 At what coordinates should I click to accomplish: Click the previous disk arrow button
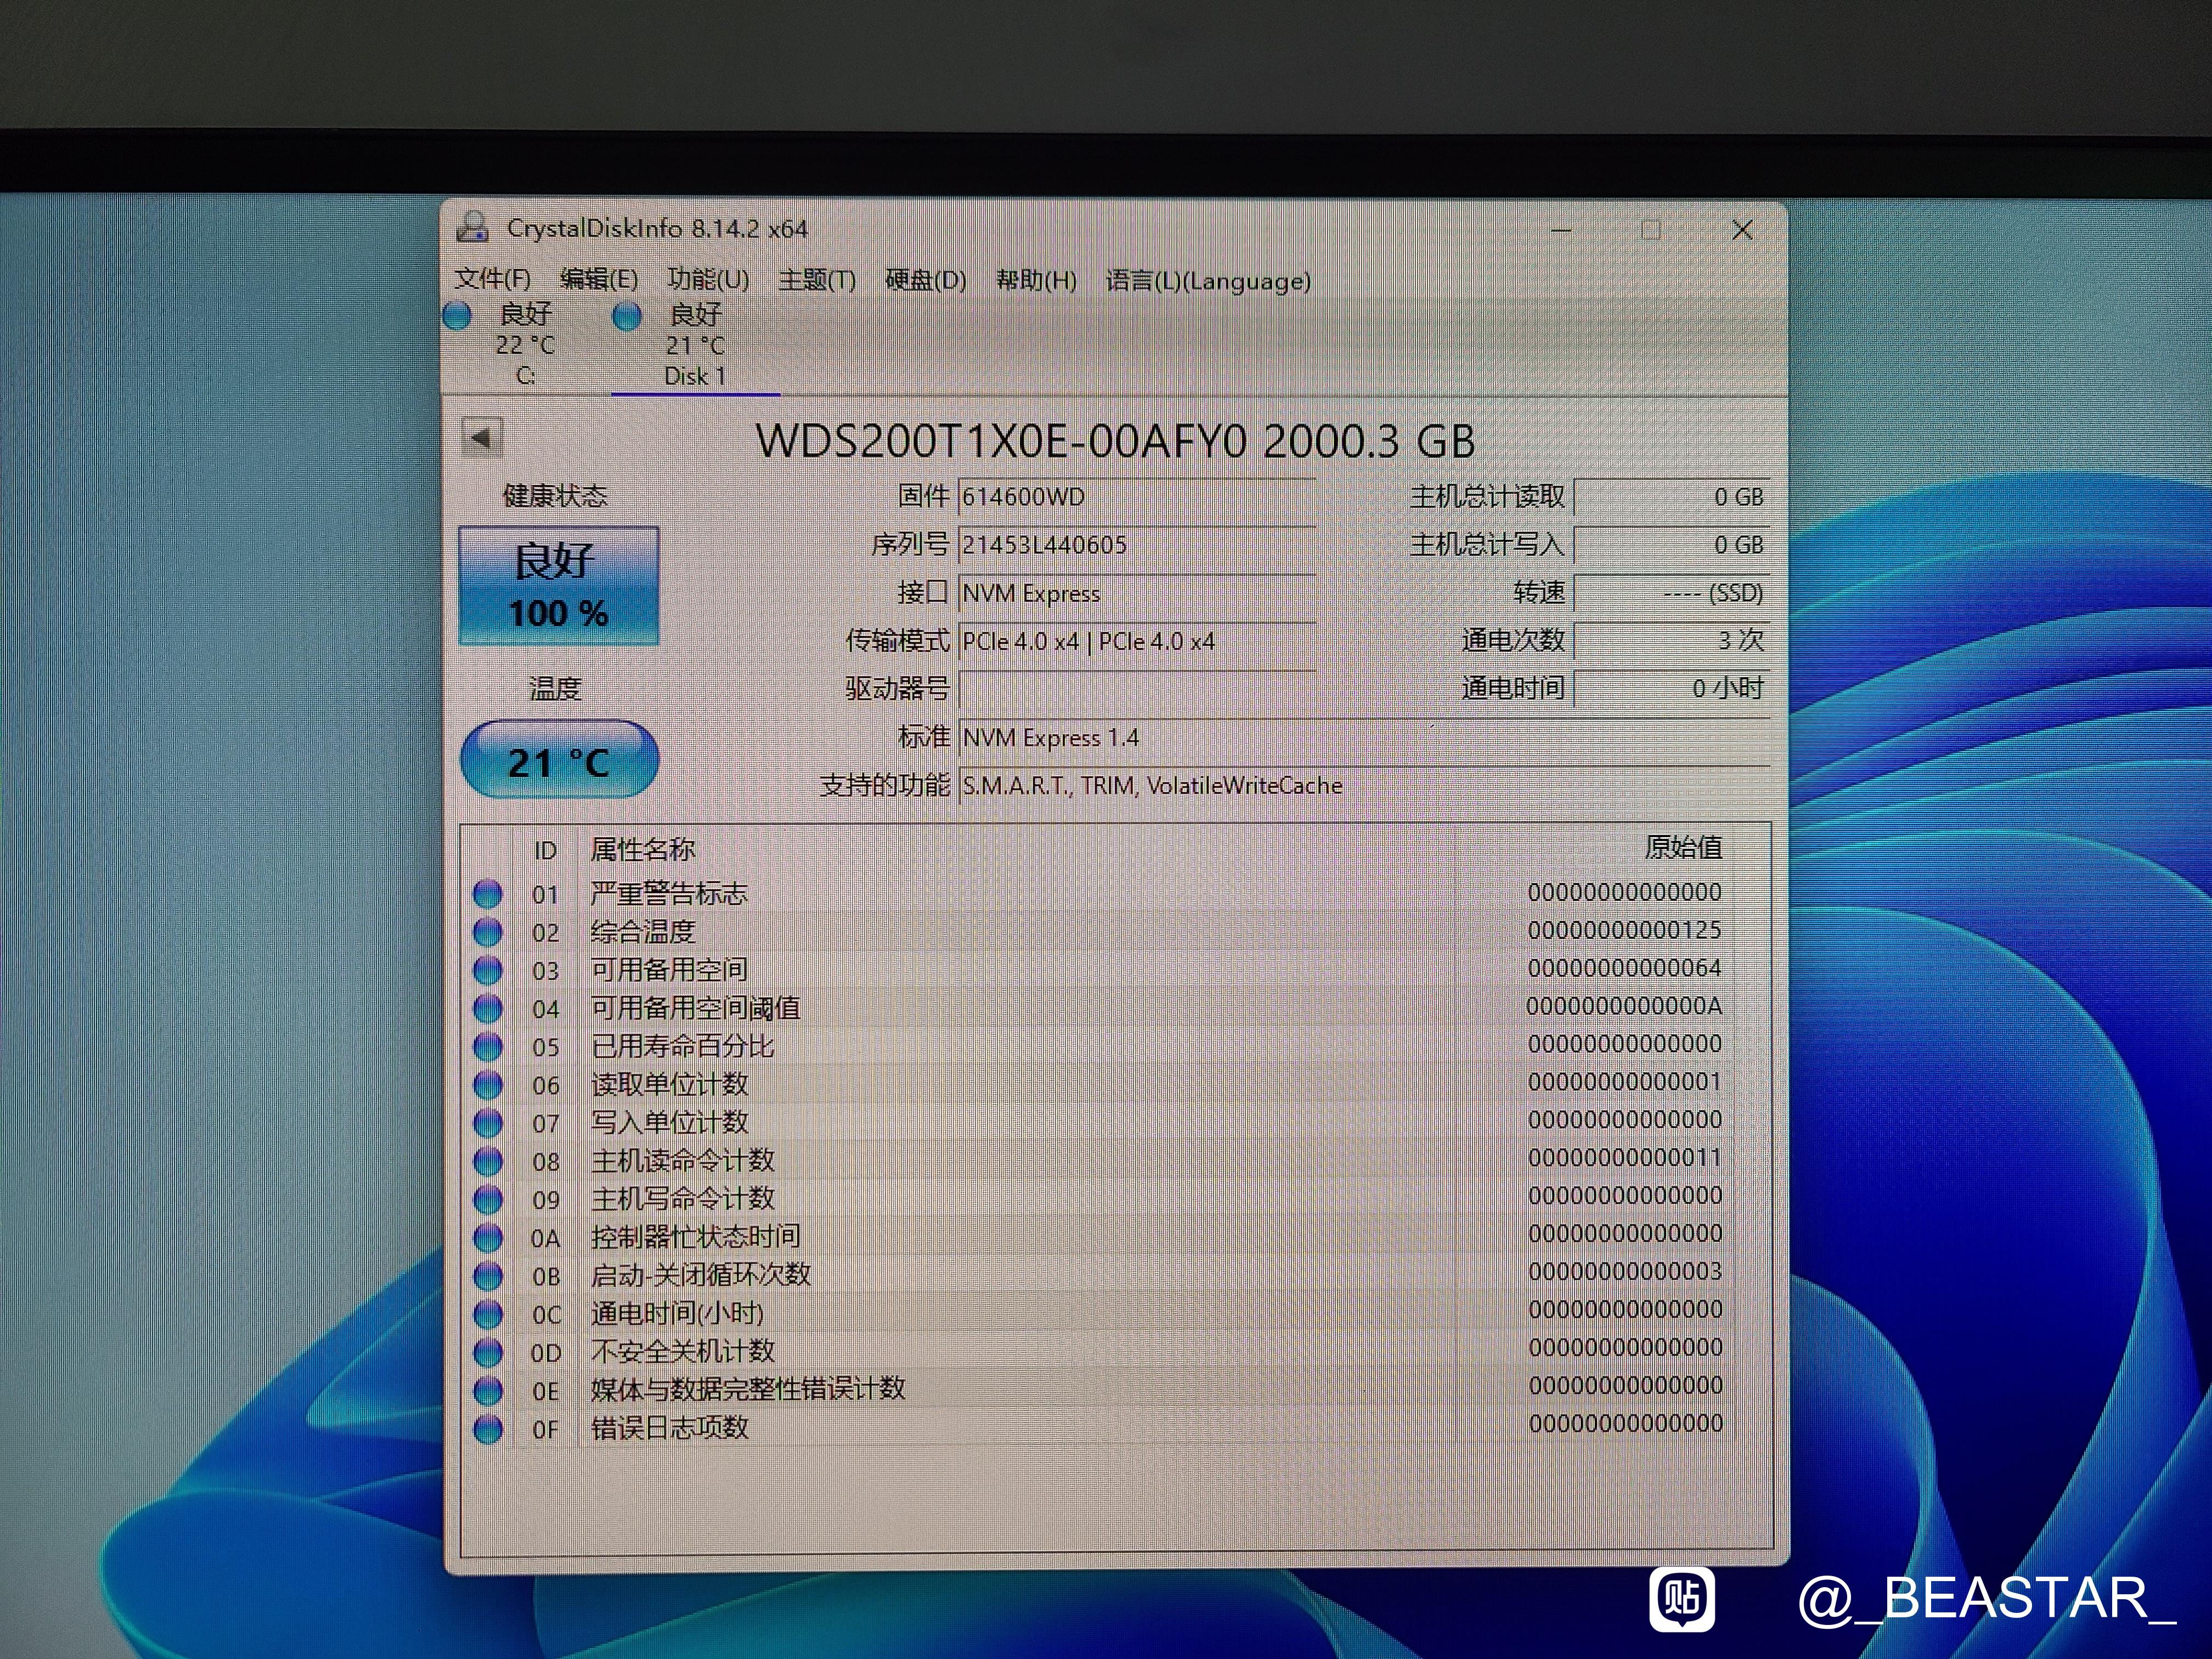point(482,437)
